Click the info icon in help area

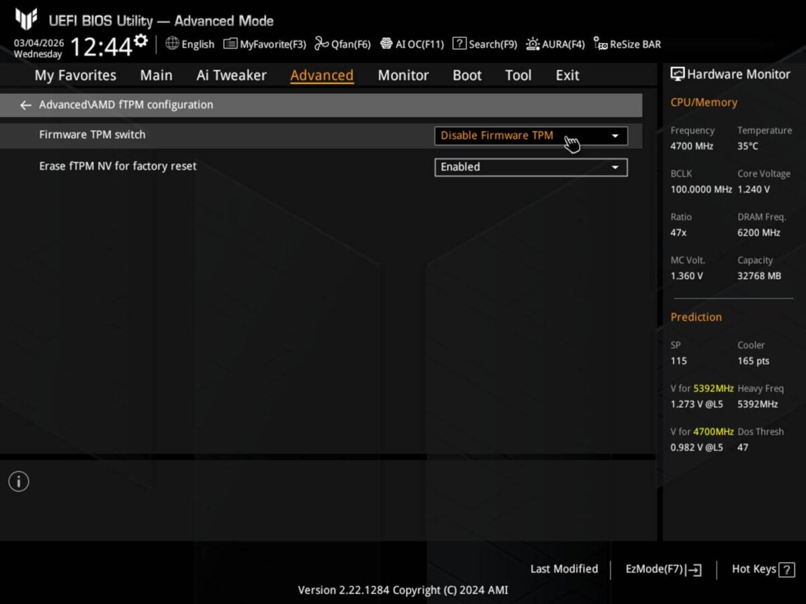click(19, 481)
